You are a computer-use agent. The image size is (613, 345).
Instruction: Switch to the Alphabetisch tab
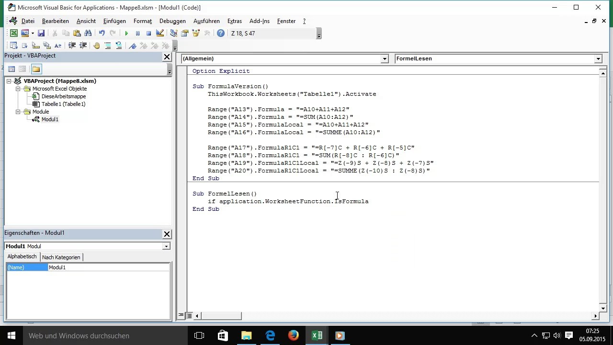[x=22, y=257]
